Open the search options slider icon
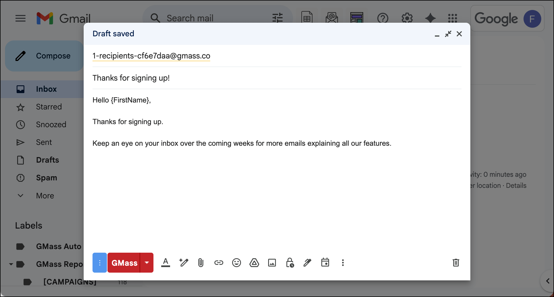 click(278, 17)
